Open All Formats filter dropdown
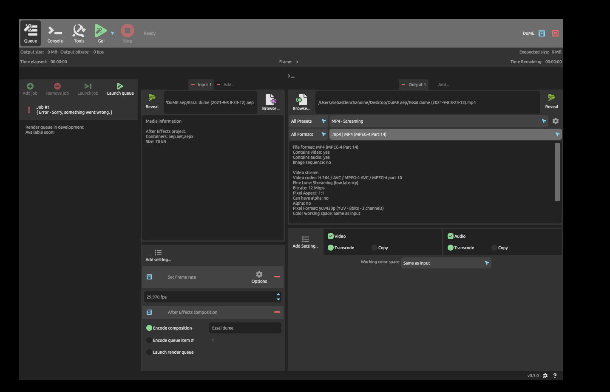Image resolution: width=610 pixels, height=392 pixels. coord(309,134)
